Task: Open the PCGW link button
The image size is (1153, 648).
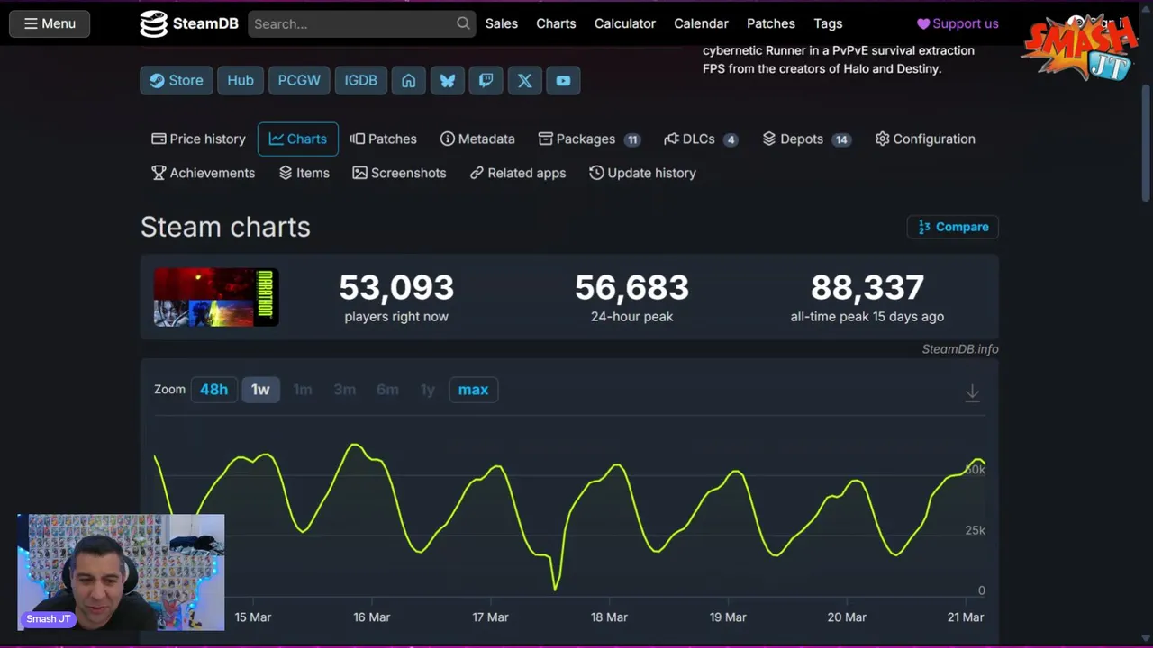Action: point(299,80)
